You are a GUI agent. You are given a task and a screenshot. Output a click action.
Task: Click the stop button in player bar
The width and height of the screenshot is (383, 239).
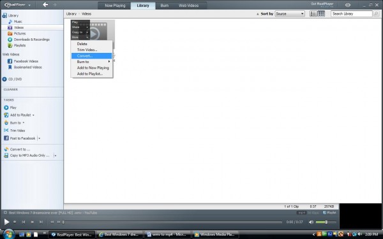(33, 222)
